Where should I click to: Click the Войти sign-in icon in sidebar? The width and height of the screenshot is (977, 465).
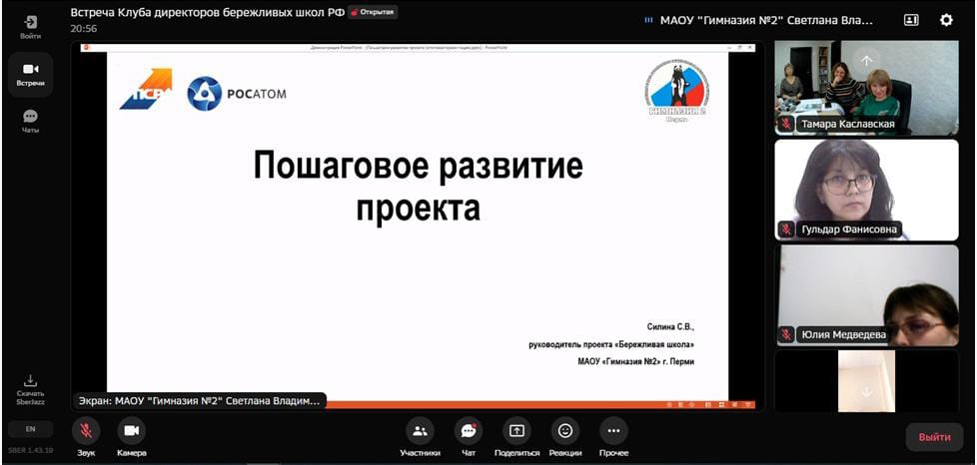(x=30, y=23)
